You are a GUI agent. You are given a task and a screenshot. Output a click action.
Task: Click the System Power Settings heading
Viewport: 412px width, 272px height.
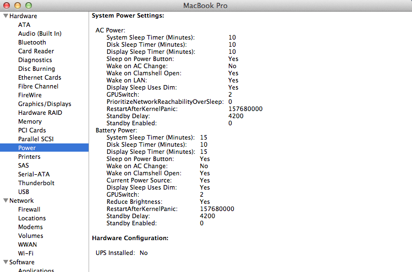[x=128, y=15]
